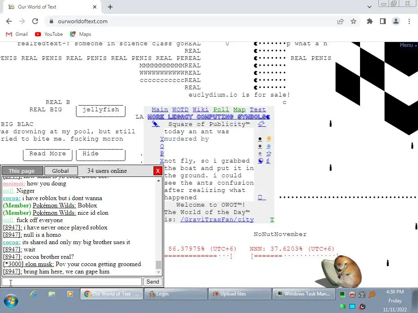Switch to the This page chat tab

22,171
